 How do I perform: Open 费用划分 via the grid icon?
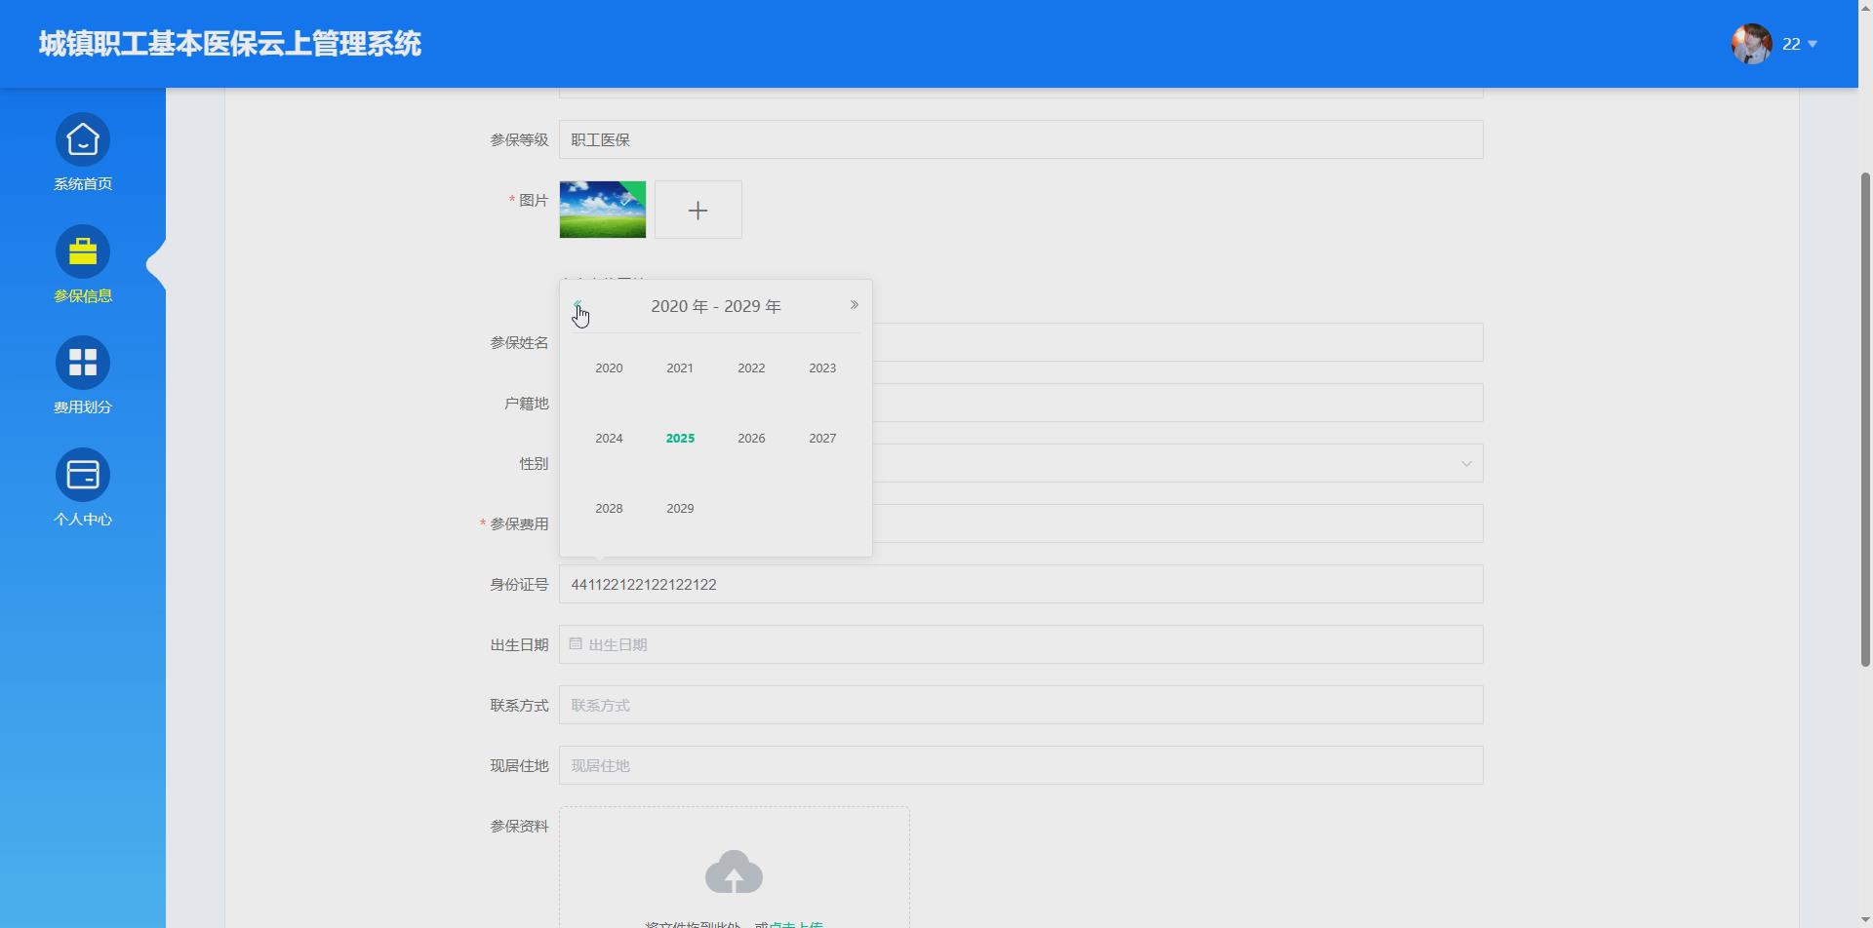click(x=83, y=362)
